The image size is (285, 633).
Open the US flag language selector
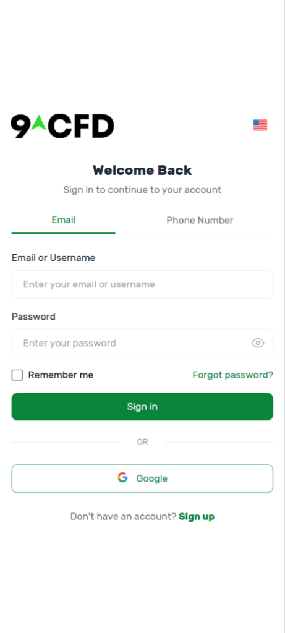click(260, 125)
